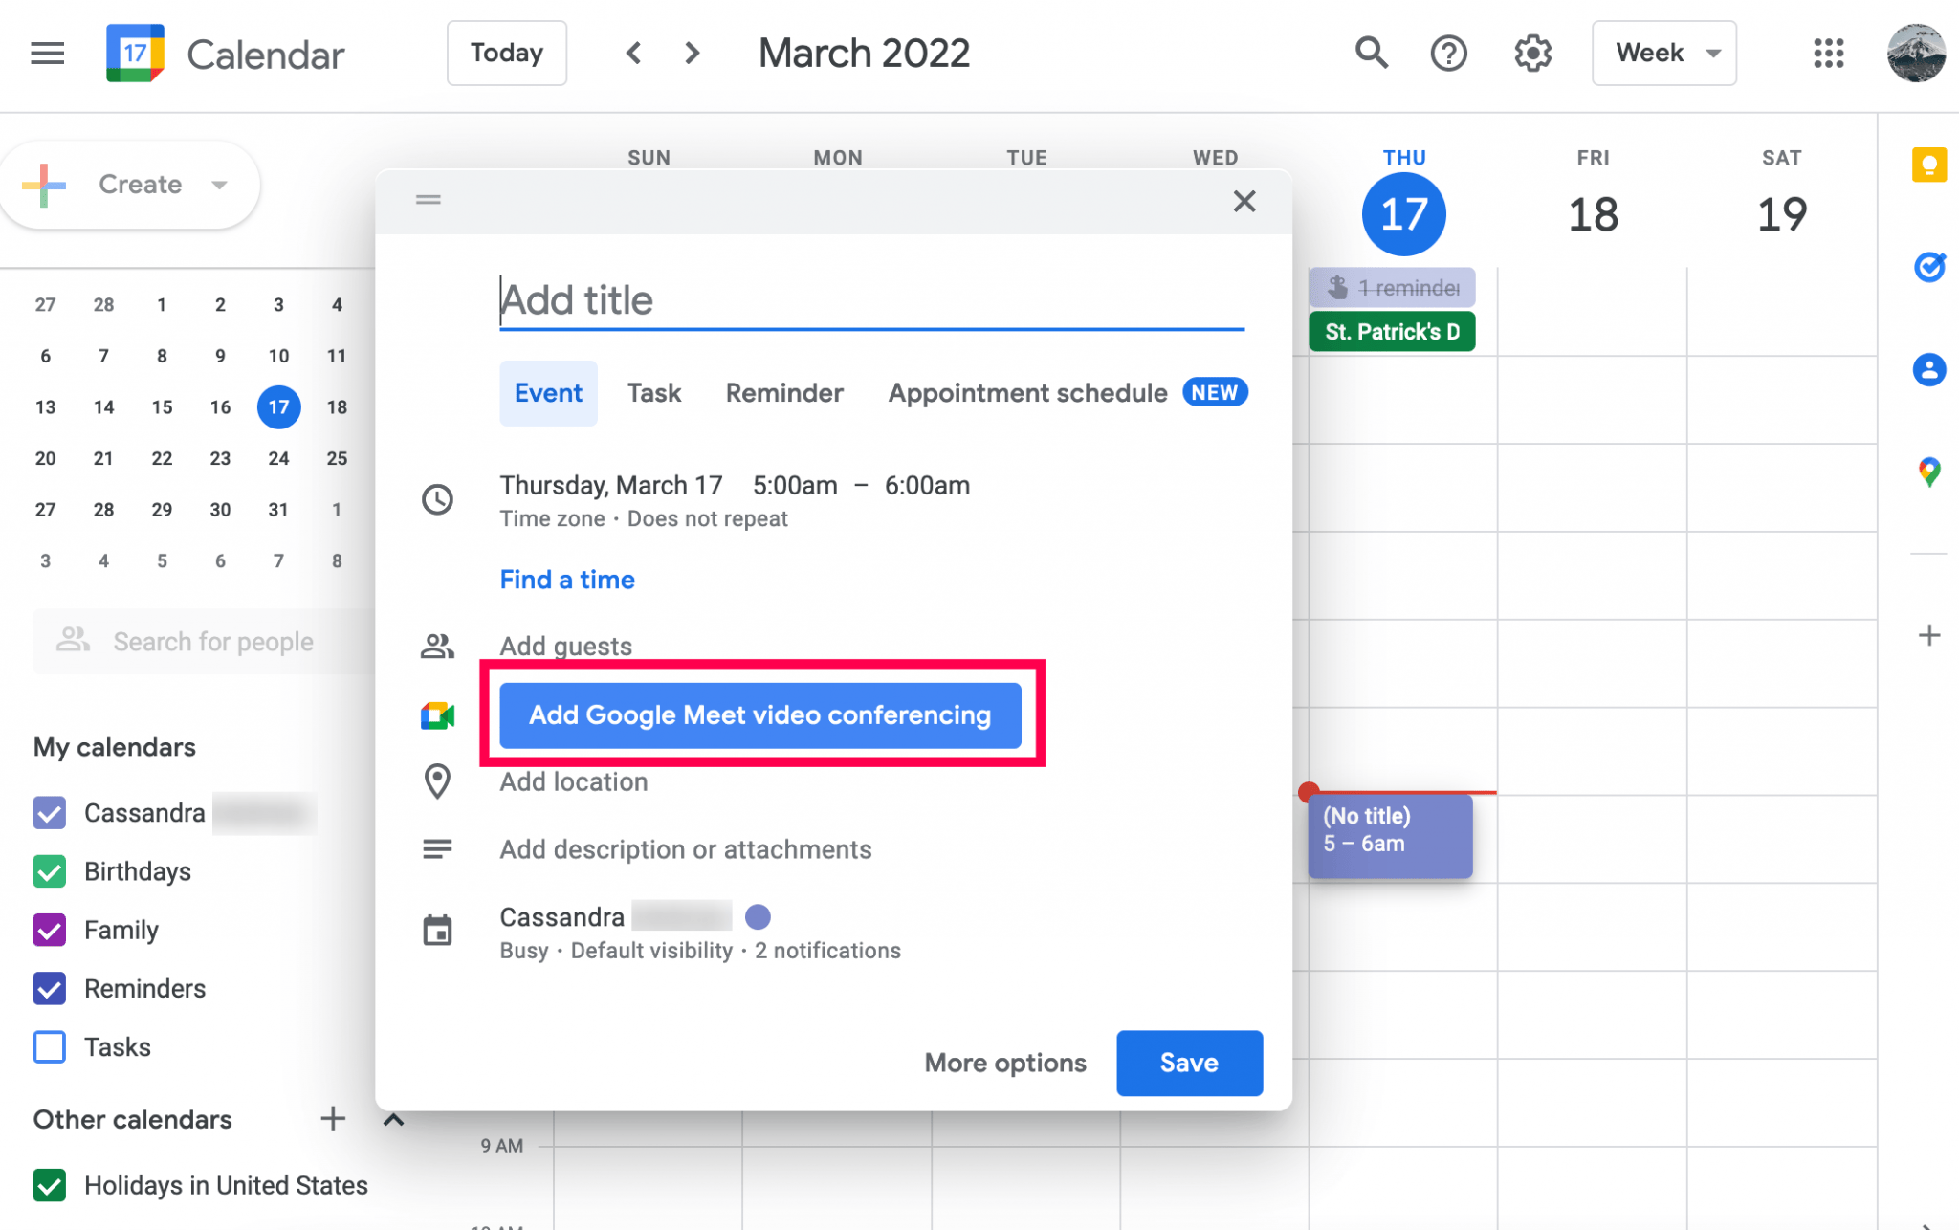Click the search magnifier icon

pyautogui.click(x=1372, y=54)
